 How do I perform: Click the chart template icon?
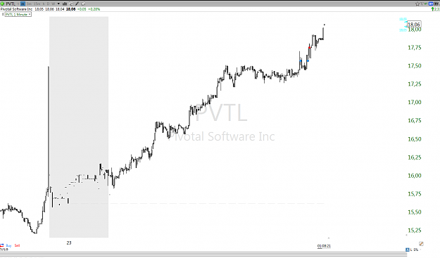71,4
